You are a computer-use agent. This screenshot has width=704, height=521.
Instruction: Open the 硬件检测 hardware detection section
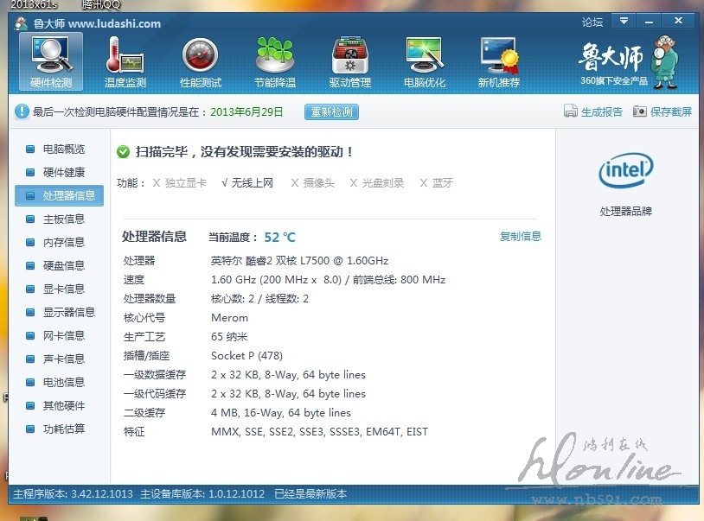click(51, 62)
